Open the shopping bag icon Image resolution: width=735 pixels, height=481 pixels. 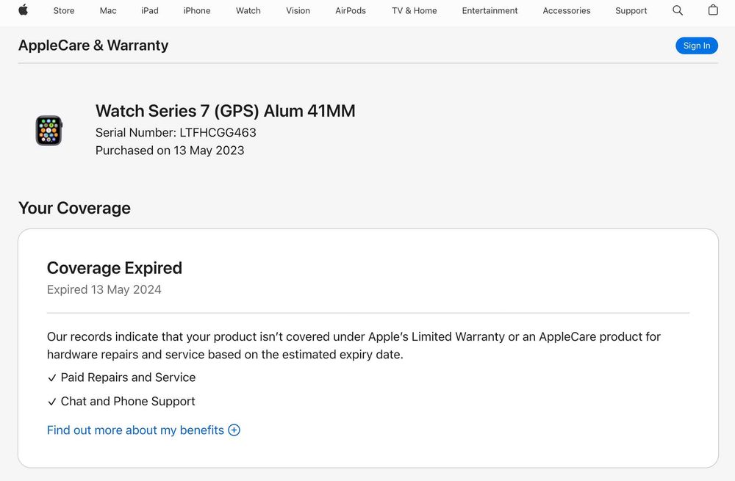point(713,10)
